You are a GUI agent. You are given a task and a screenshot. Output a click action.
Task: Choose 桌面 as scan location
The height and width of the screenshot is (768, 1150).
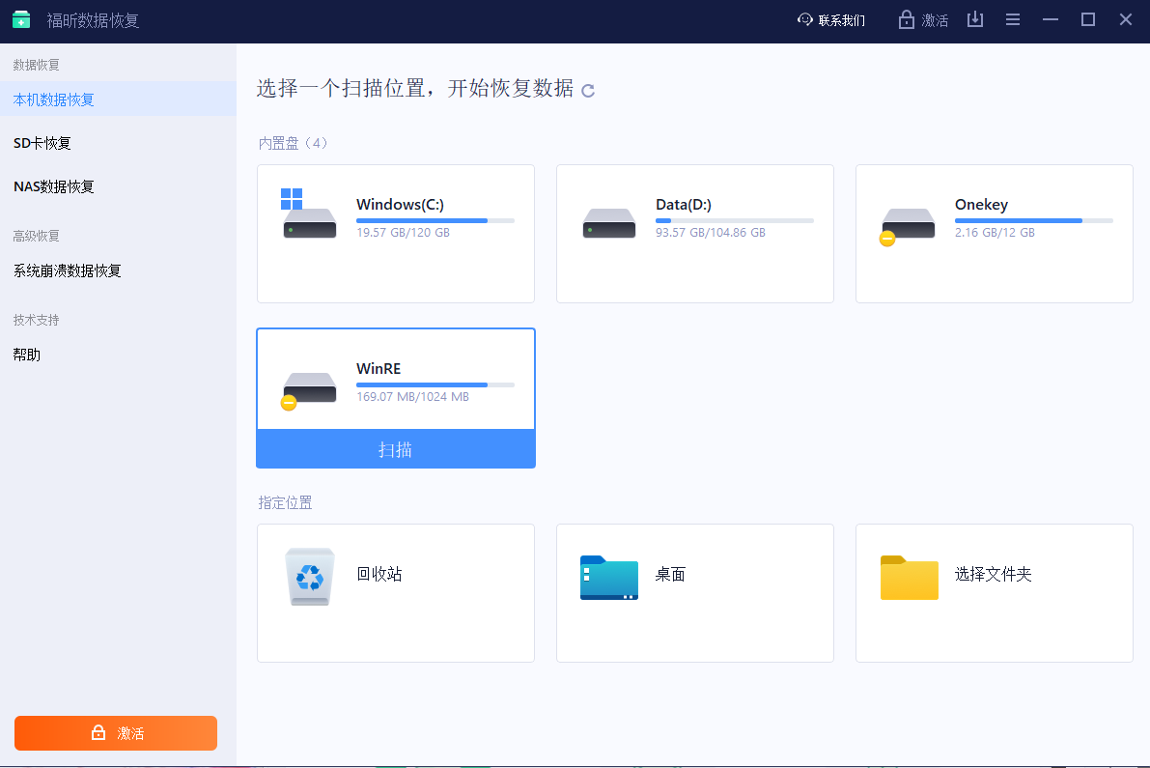click(695, 593)
